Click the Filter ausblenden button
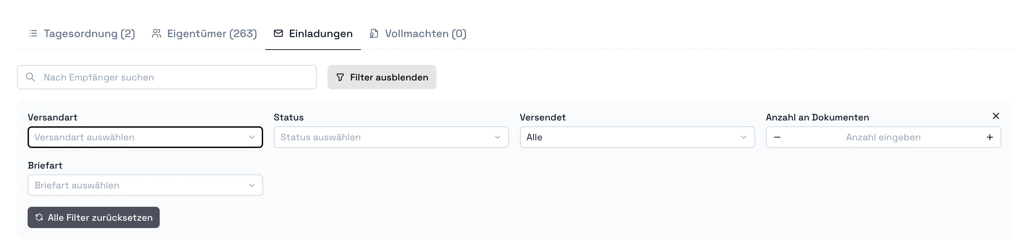Screen dimensions: 1023x249 [x=382, y=77]
